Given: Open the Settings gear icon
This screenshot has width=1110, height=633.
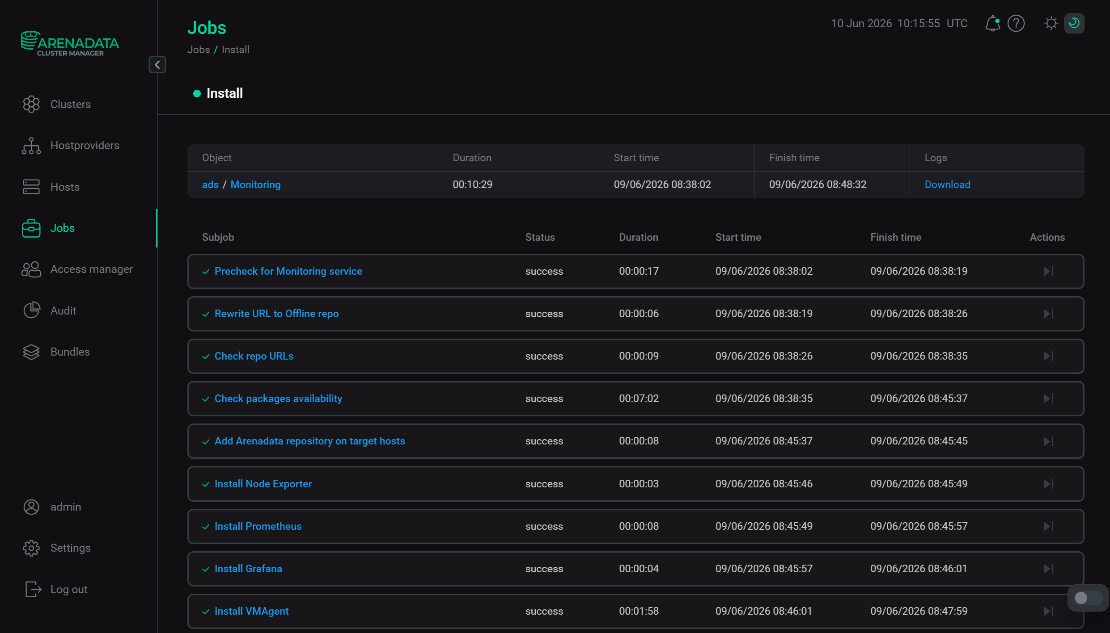Looking at the screenshot, I should [31, 548].
